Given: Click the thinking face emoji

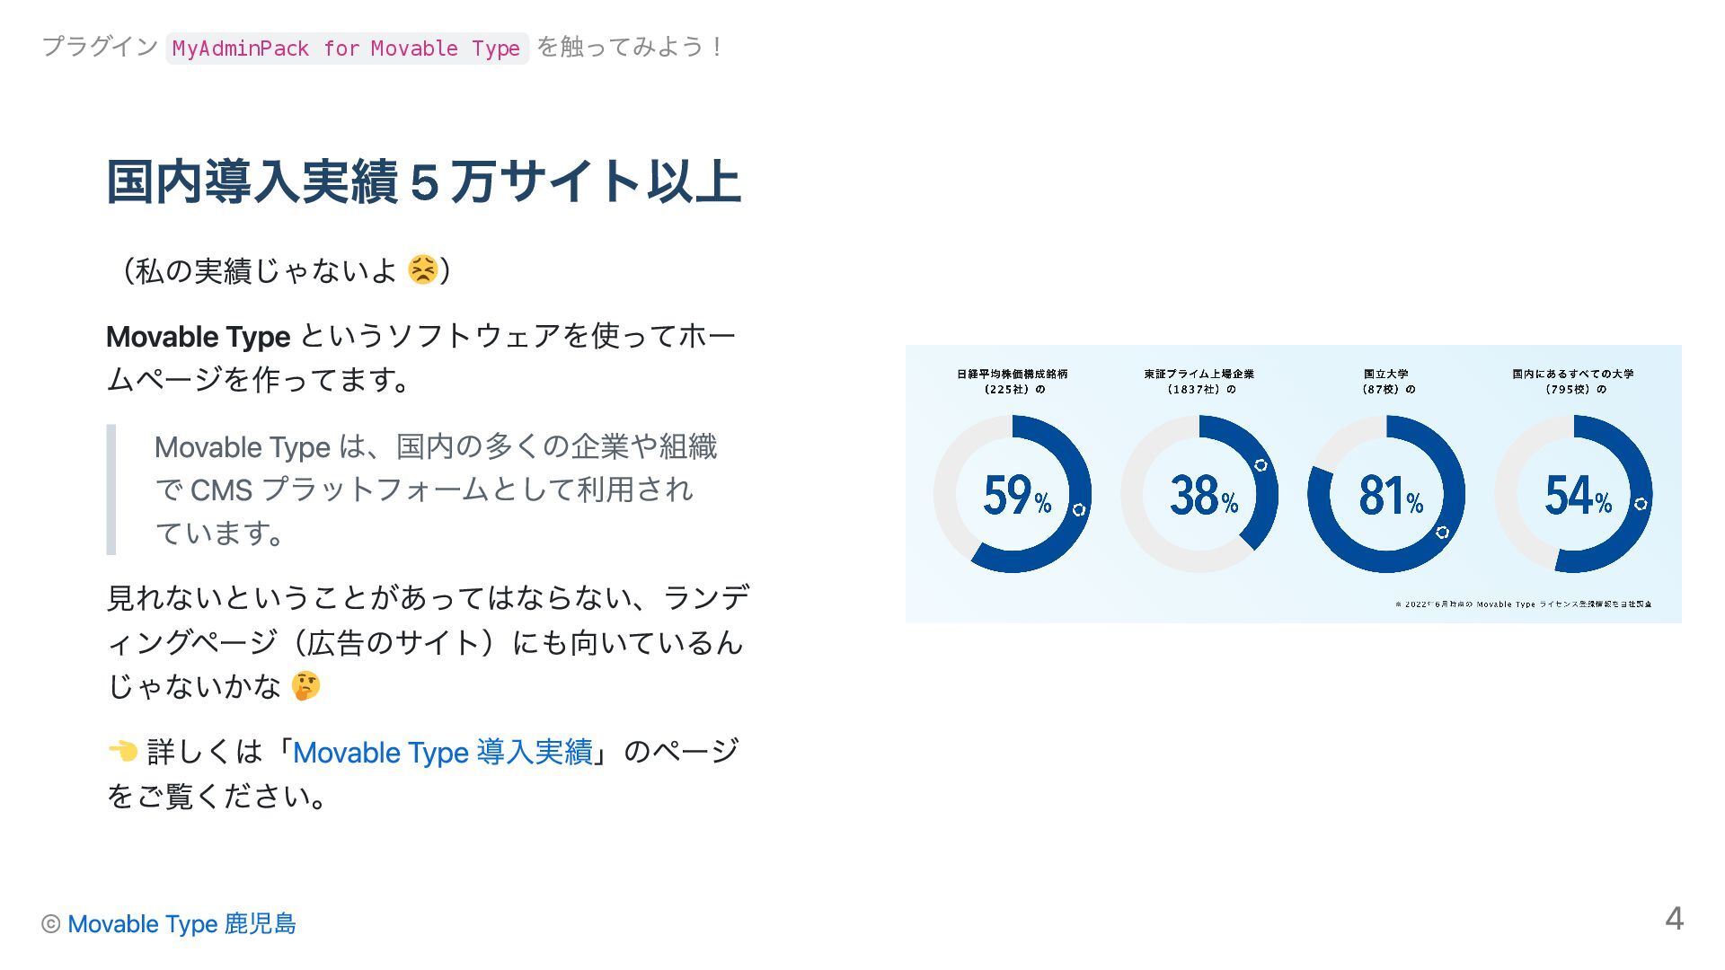Looking at the screenshot, I should coord(305,686).
